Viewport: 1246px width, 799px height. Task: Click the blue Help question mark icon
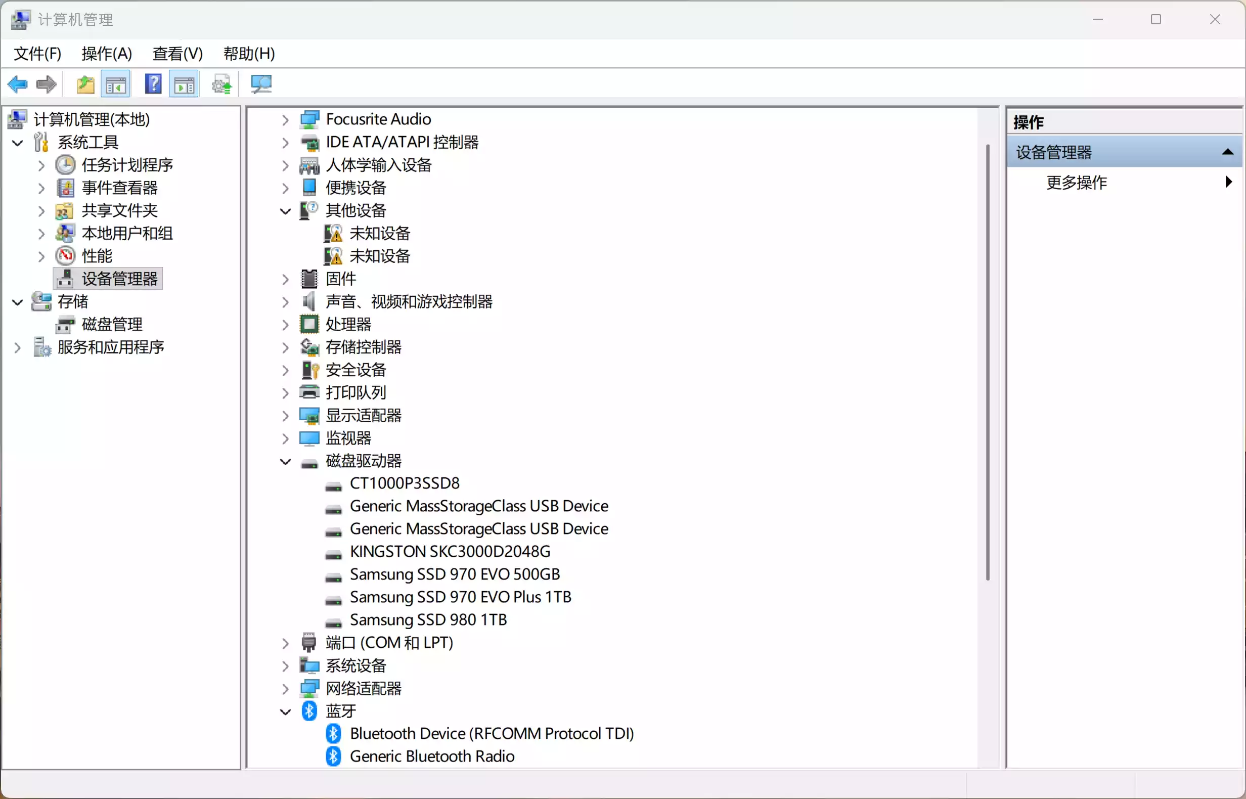(x=153, y=84)
